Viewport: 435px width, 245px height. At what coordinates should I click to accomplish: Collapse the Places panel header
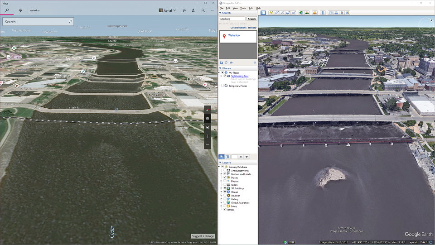[237, 68]
